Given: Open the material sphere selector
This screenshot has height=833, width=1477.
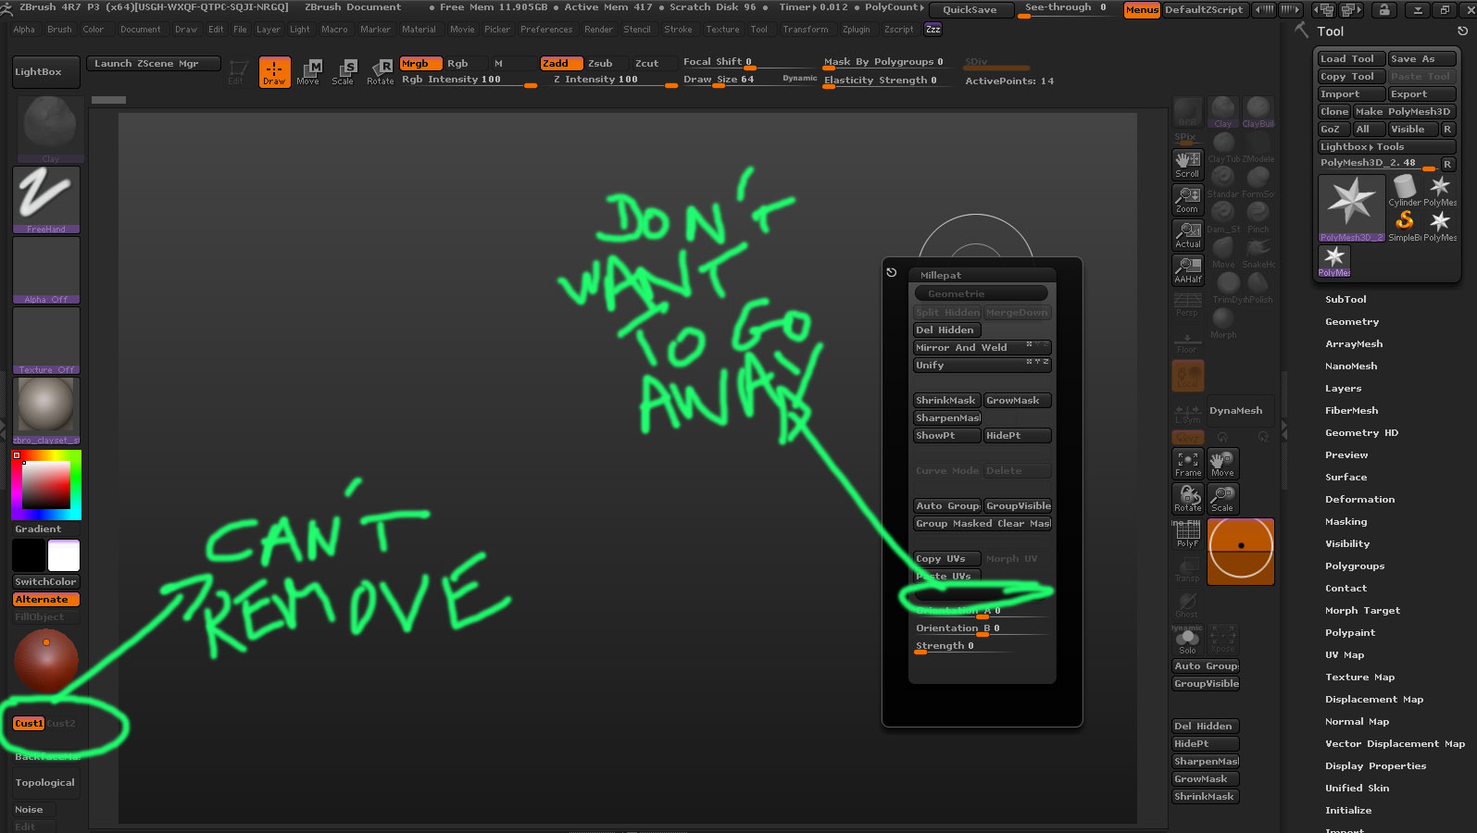Looking at the screenshot, I should tap(46, 410).
